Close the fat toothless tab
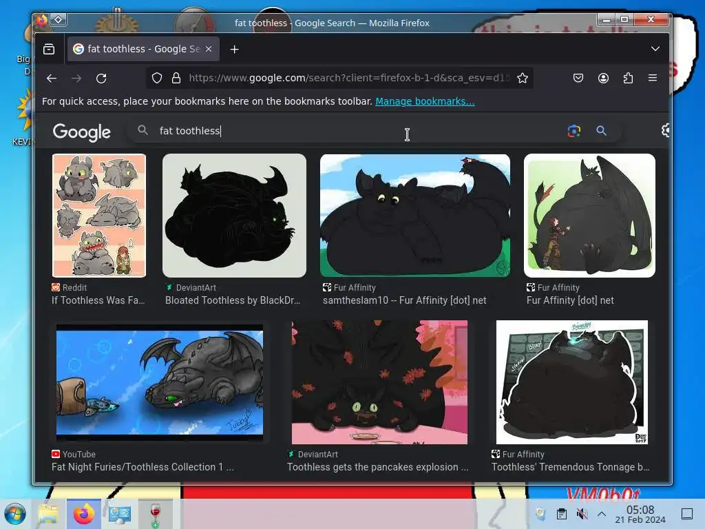 [x=209, y=49]
